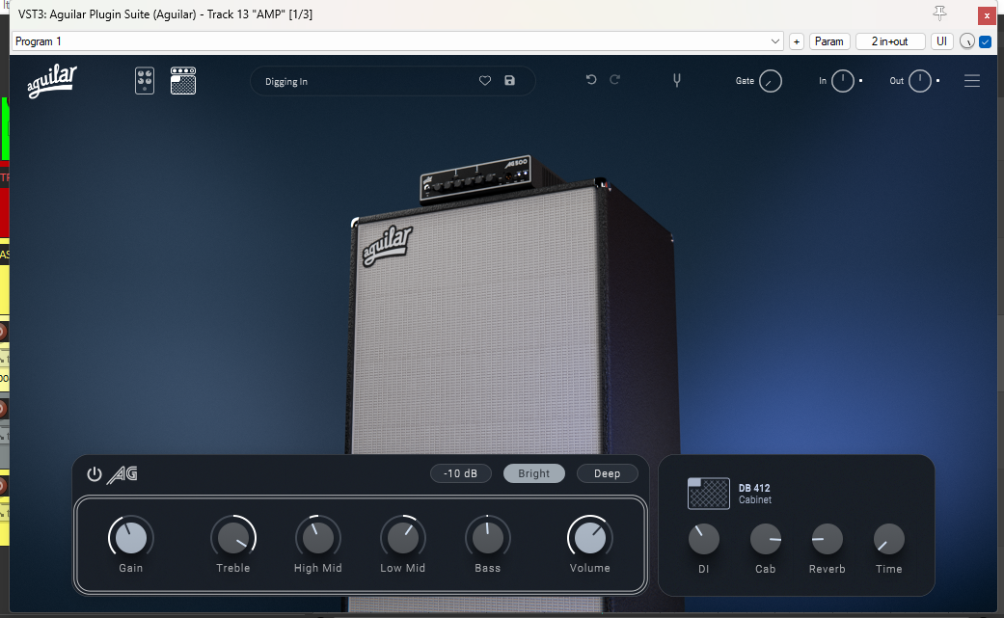Open the hamburger menu
Viewport: 1004px width, 618px height.
click(x=972, y=81)
